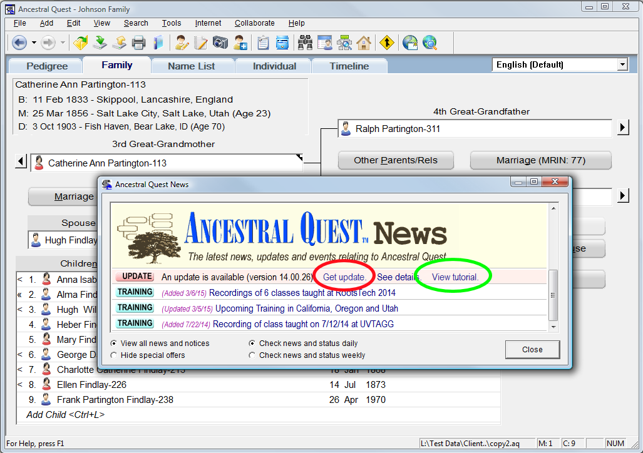
Task: Click the binoculars search icon
Action: pos(305,43)
